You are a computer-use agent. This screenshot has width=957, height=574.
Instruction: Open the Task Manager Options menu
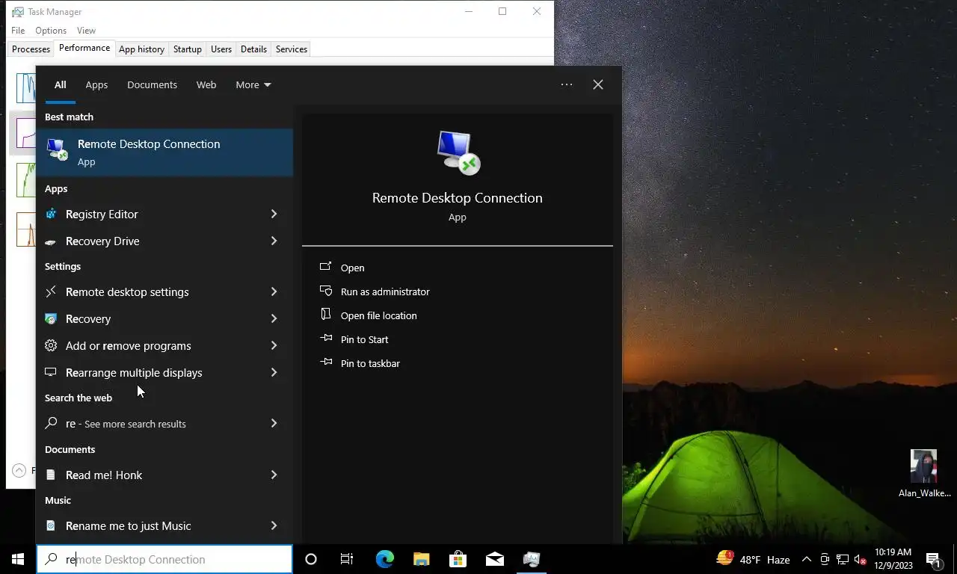coord(51,31)
